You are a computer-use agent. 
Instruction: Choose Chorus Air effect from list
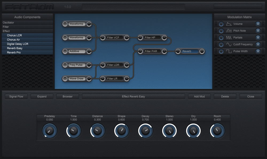(x=28, y=40)
